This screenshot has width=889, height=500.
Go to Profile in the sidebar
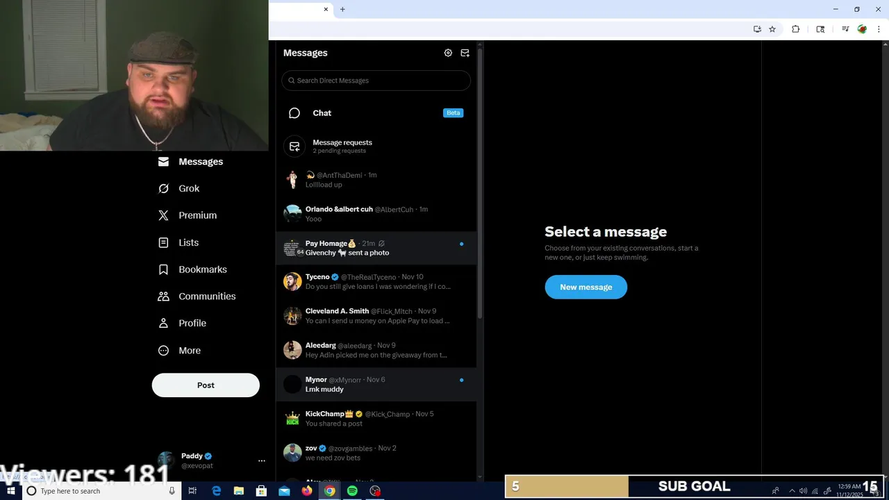[182, 323]
